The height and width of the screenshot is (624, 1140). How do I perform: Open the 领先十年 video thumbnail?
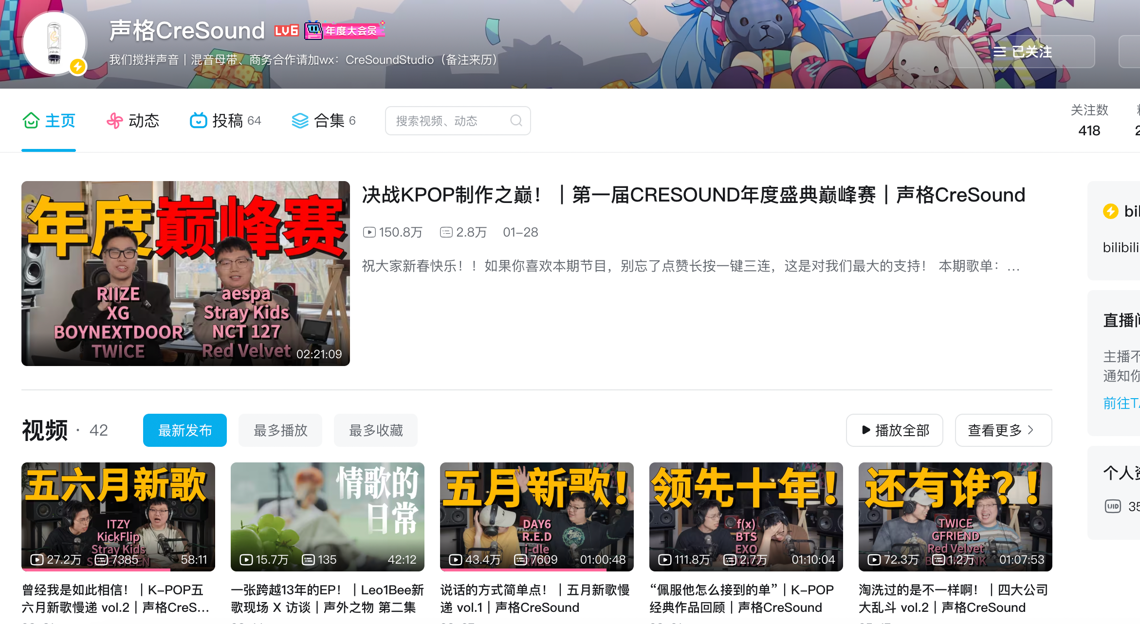coord(746,517)
